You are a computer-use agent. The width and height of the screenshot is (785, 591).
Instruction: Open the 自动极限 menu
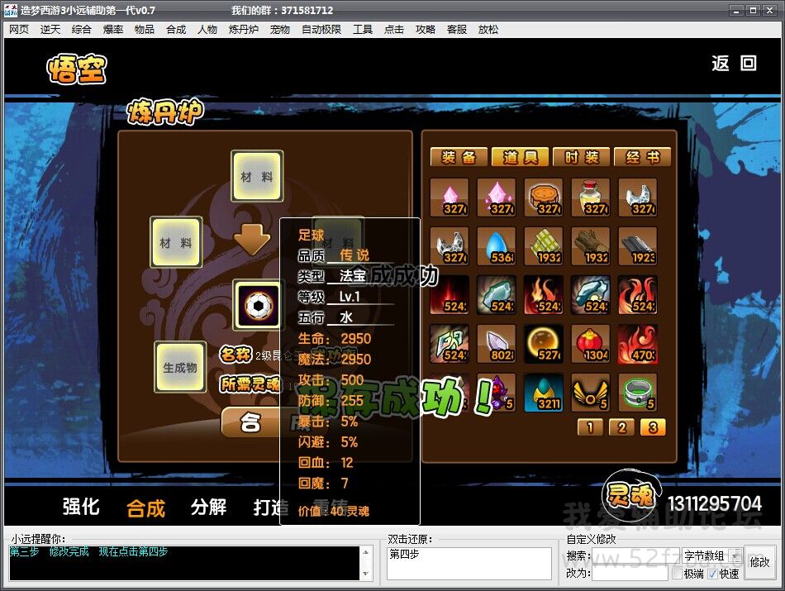321,29
